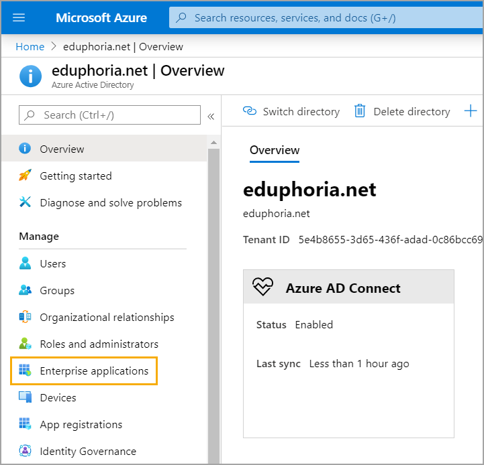Select Overview in the sidebar
This screenshot has width=484, height=465.
click(104, 149)
